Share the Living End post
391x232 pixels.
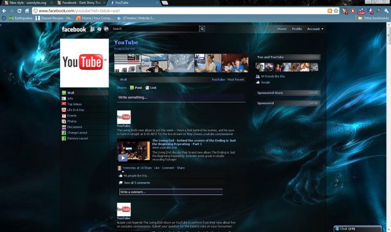[x=181, y=168]
